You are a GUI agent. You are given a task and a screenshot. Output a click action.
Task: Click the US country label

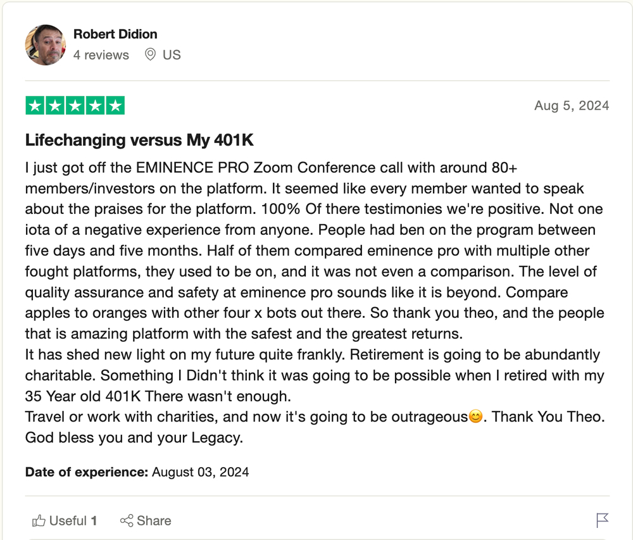click(x=172, y=55)
